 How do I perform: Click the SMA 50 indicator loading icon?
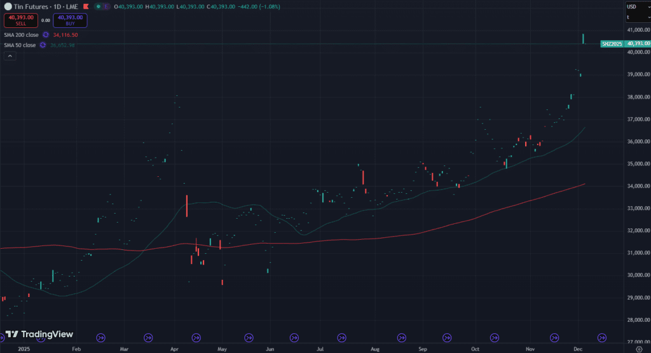[x=43, y=45]
